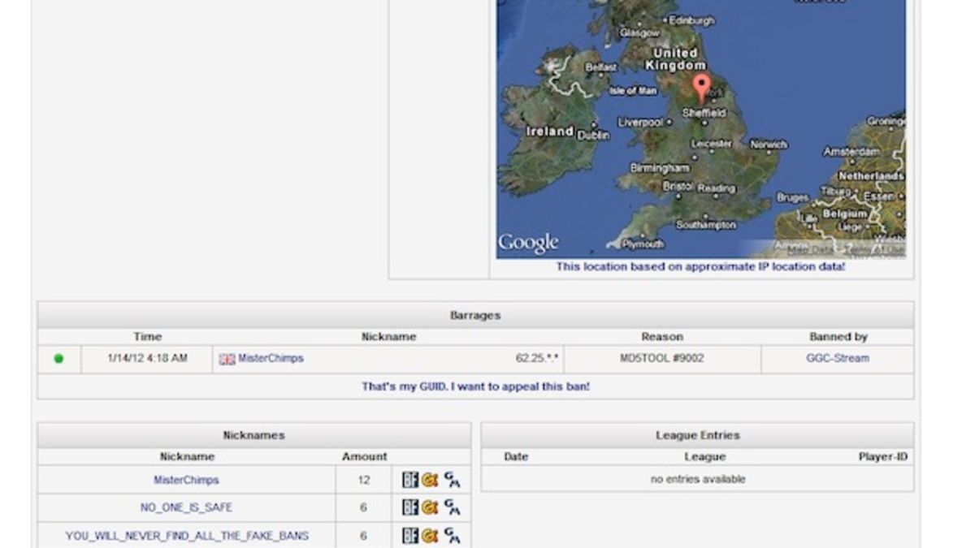Click the approximate IP location notice text
975x548 pixels.
click(x=700, y=266)
